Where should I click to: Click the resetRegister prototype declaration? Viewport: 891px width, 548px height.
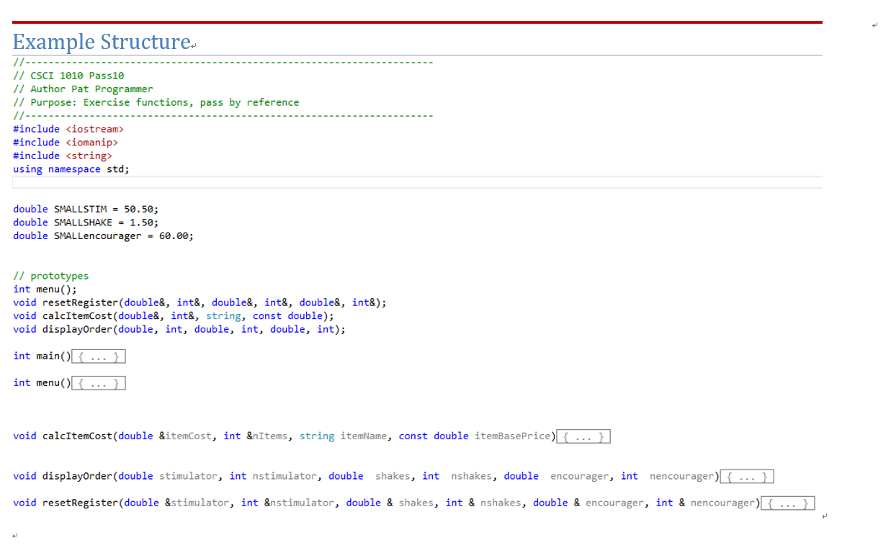tap(200, 302)
